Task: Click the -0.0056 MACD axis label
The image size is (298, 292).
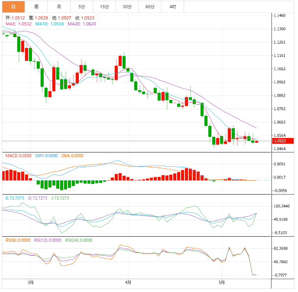Action: [x=280, y=191]
